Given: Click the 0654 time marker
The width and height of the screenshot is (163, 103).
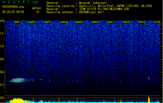Looking at the screenshot, I should pos(64,22).
